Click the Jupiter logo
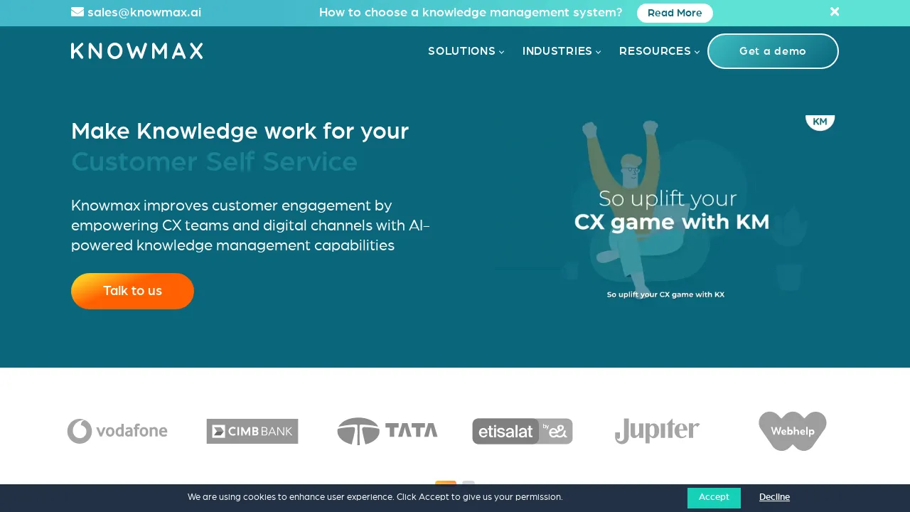The width and height of the screenshot is (910, 512). [x=657, y=431]
